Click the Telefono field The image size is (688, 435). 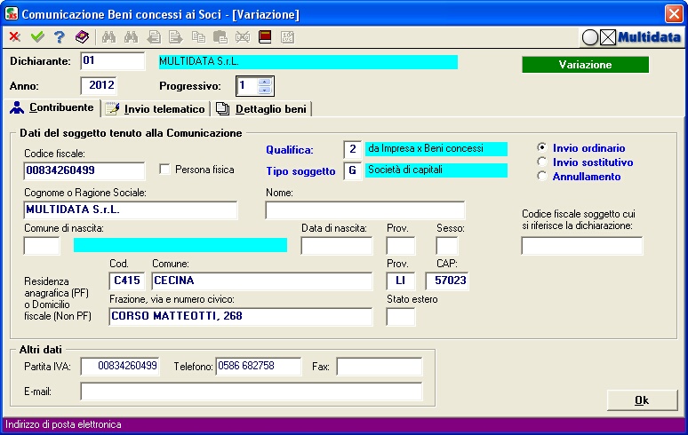tap(259, 367)
